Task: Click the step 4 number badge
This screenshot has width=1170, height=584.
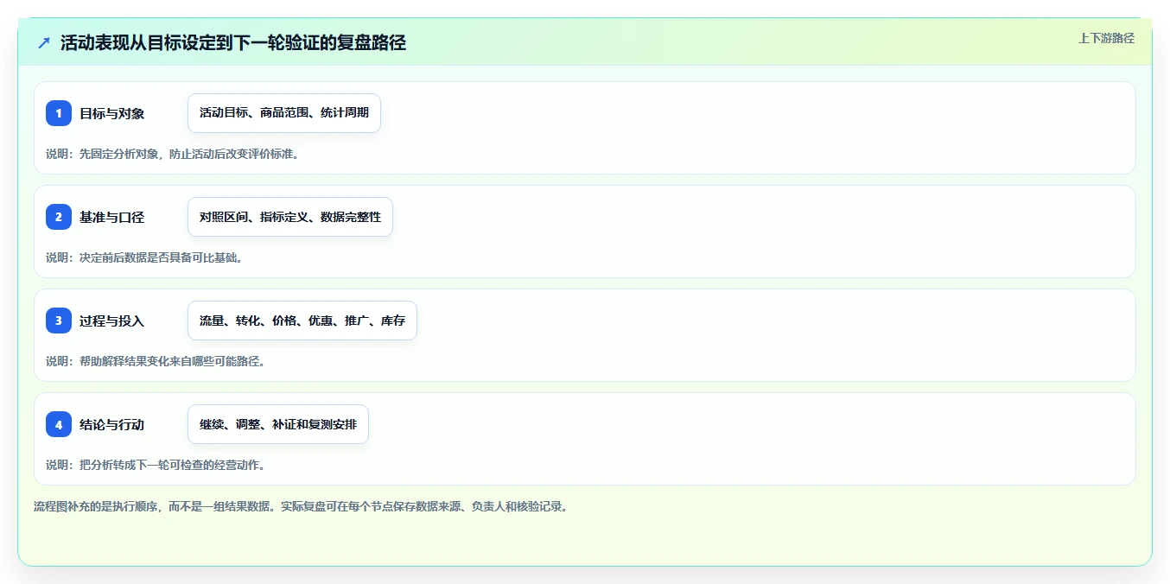Action: click(59, 424)
